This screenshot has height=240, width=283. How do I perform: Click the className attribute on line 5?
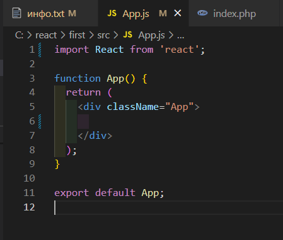133,107
